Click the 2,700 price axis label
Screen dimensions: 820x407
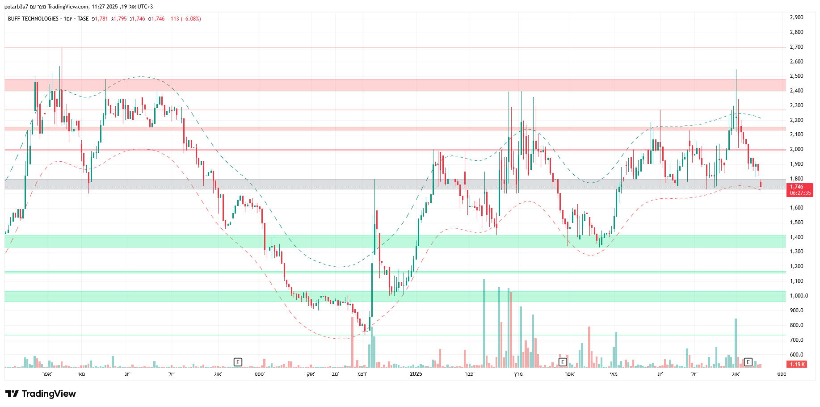click(796, 47)
